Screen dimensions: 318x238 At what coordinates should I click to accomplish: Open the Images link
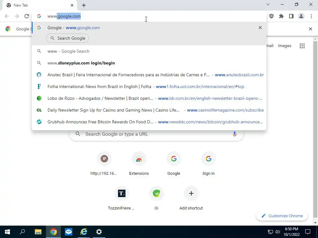coord(284,46)
